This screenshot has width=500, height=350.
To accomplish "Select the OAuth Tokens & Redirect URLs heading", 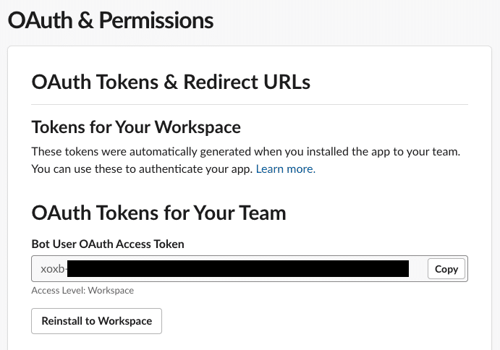I will (171, 82).
